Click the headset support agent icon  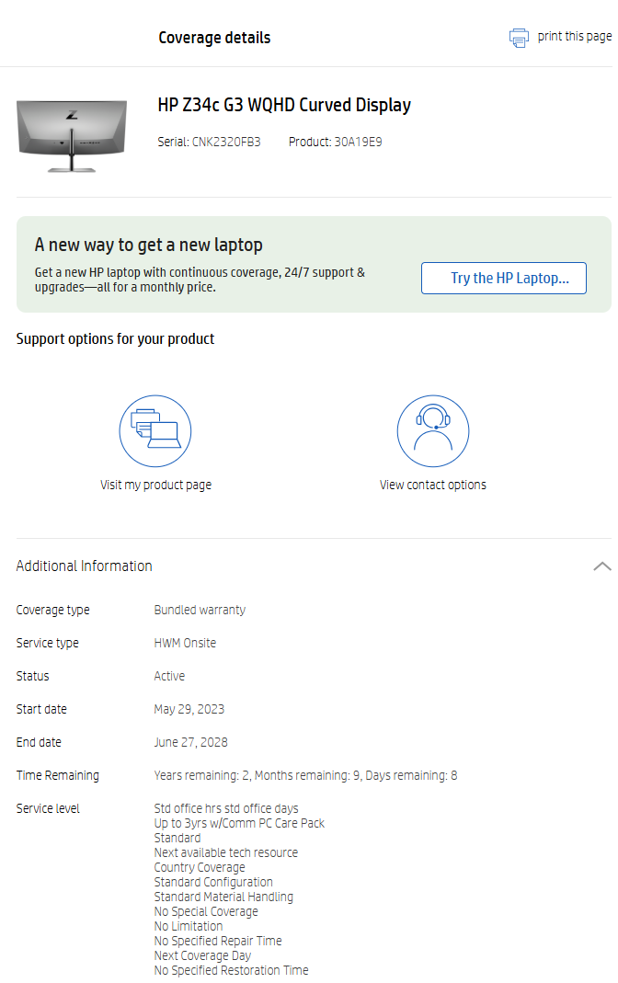[433, 431]
